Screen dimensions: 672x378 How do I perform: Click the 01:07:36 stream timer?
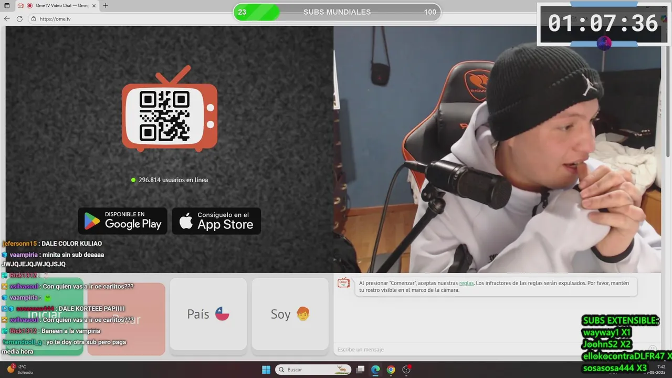(x=603, y=24)
